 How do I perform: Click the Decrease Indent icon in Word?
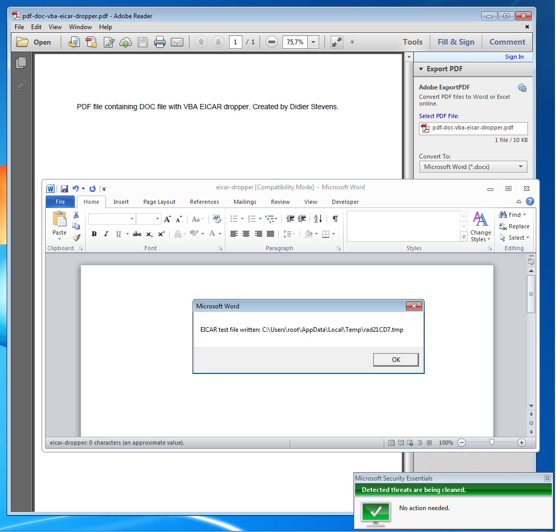click(290, 219)
